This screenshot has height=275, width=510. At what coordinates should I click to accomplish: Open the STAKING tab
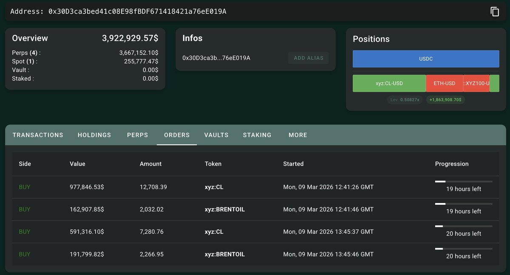(257, 135)
